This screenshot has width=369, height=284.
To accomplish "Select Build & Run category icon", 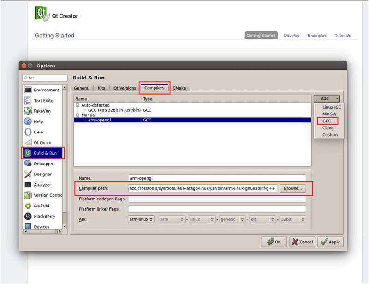I will 28,153.
